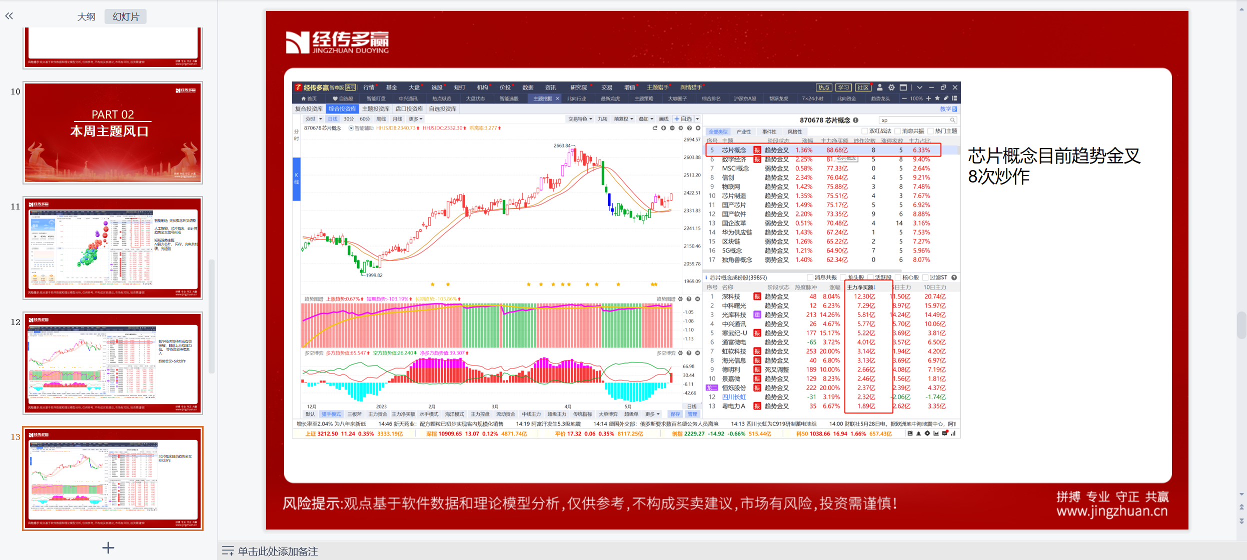
Task: Close the 主题挖掘 tab with the X
Action: pos(557,98)
